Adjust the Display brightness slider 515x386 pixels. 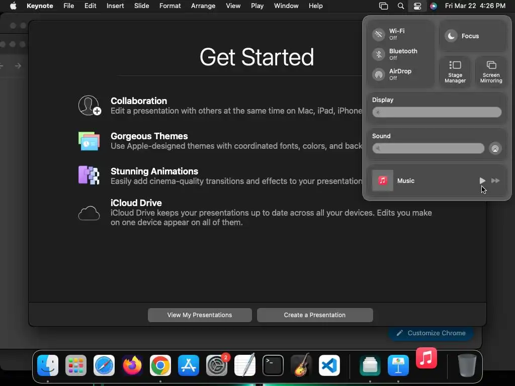click(437, 112)
